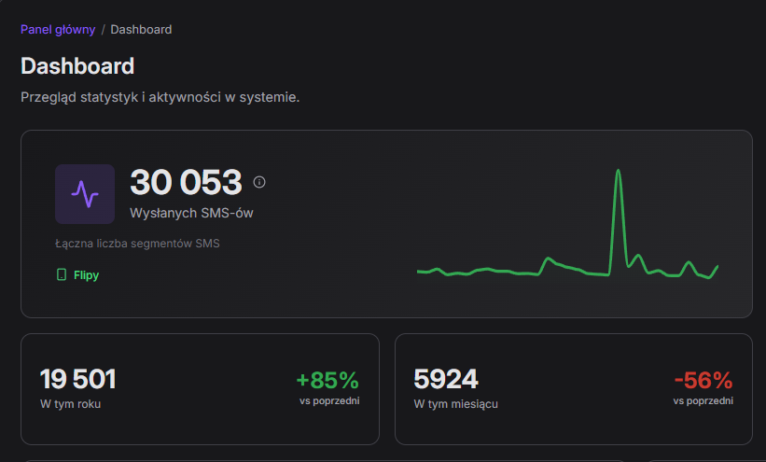The image size is (766, 462).
Task: Click the tall peak in the green line chart
Action: (x=618, y=174)
